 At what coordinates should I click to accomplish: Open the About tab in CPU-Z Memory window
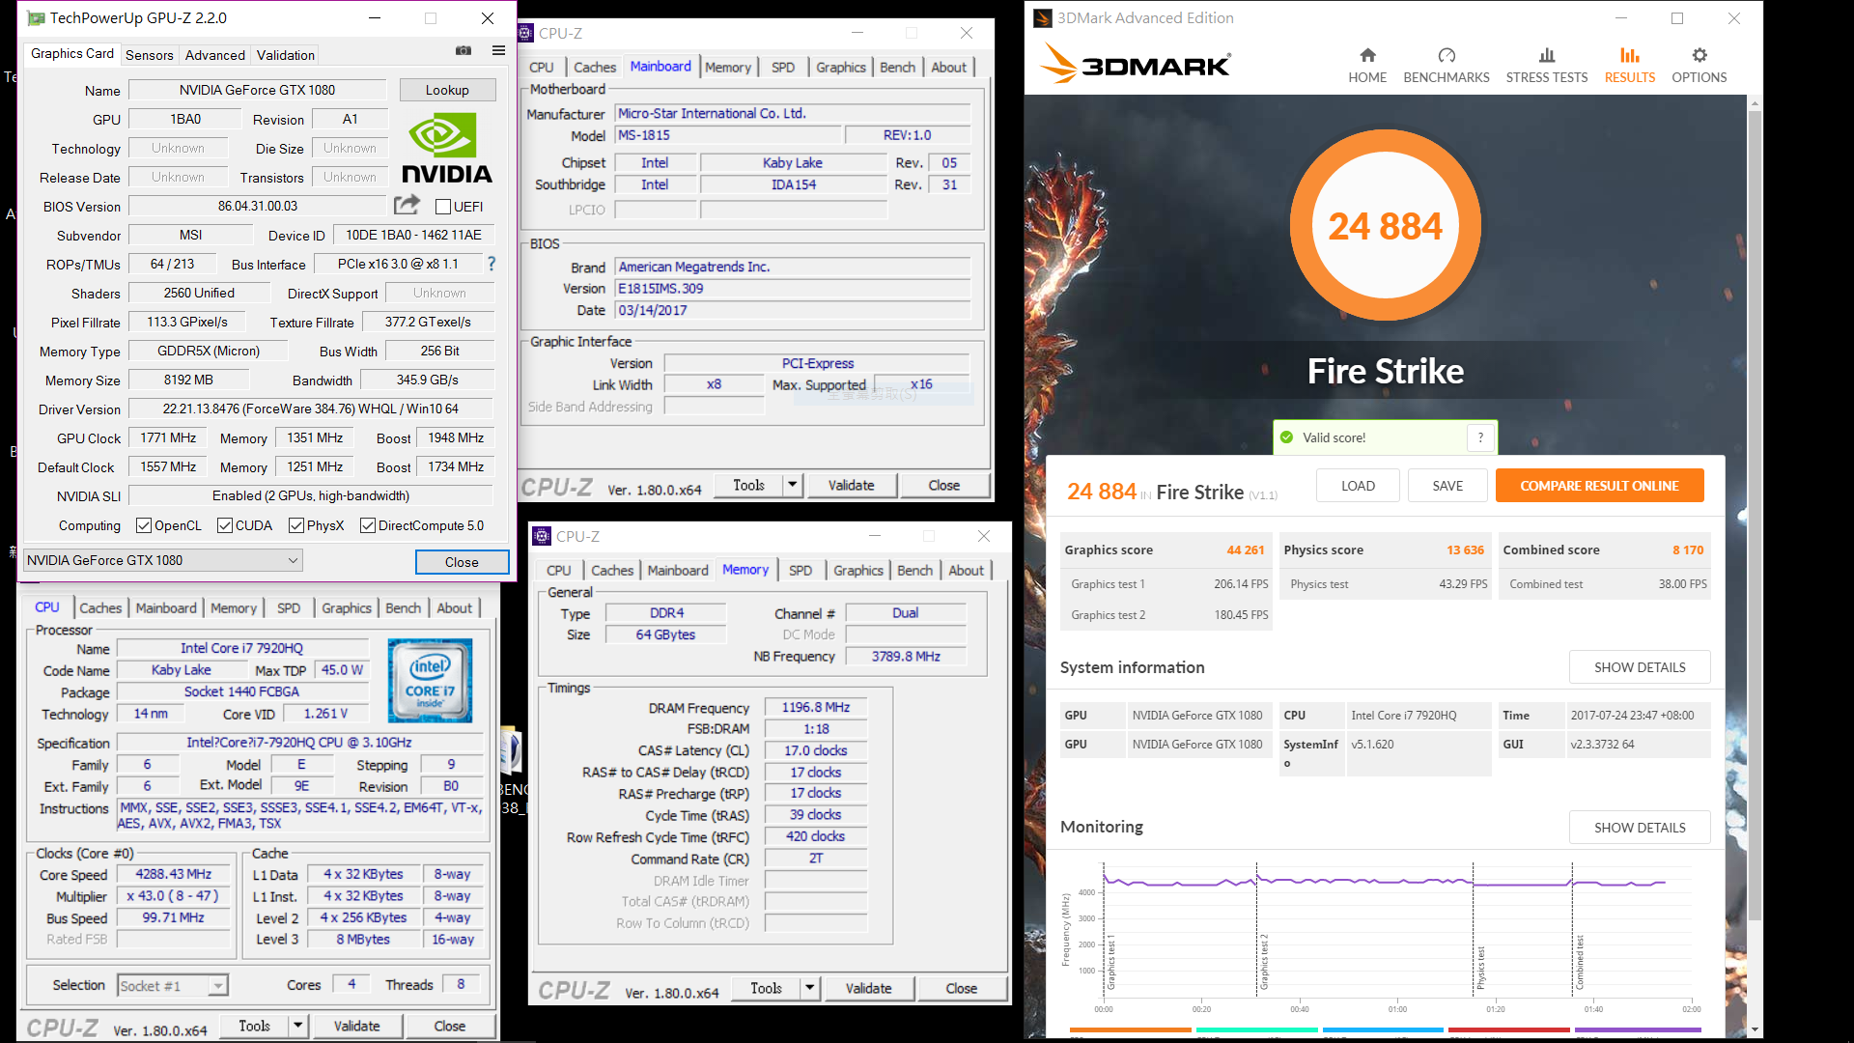pyautogui.click(x=966, y=570)
